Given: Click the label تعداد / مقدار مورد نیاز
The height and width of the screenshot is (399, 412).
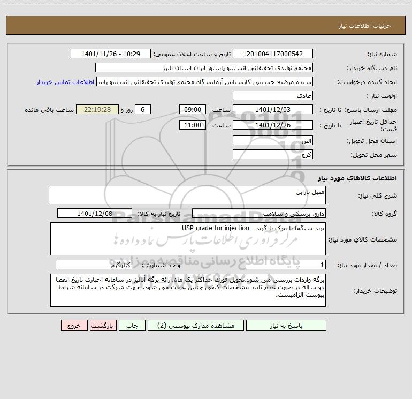Looking at the screenshot, I should 367,266.
